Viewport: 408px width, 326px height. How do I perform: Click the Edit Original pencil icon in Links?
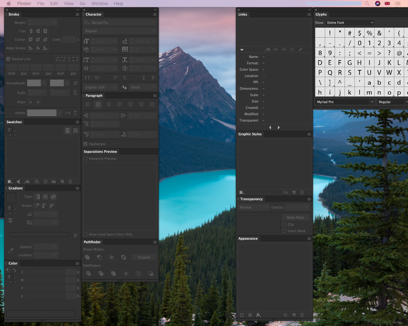coord(300,49)
